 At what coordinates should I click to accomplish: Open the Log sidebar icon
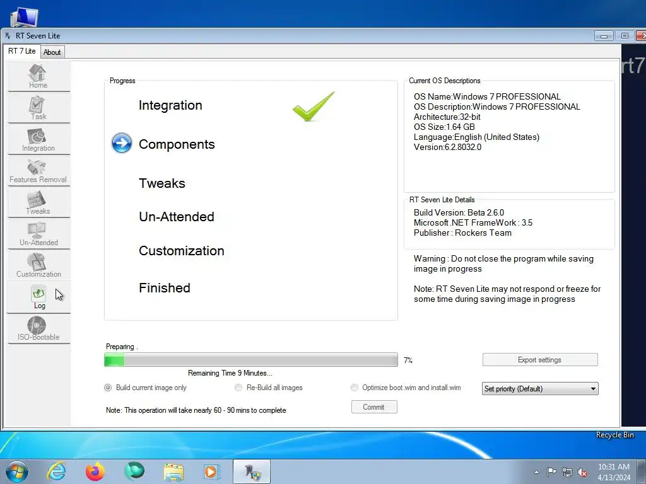pos(38,297)
